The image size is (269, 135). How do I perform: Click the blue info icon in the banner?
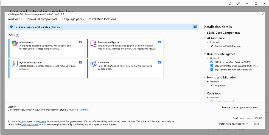(11, 27)
